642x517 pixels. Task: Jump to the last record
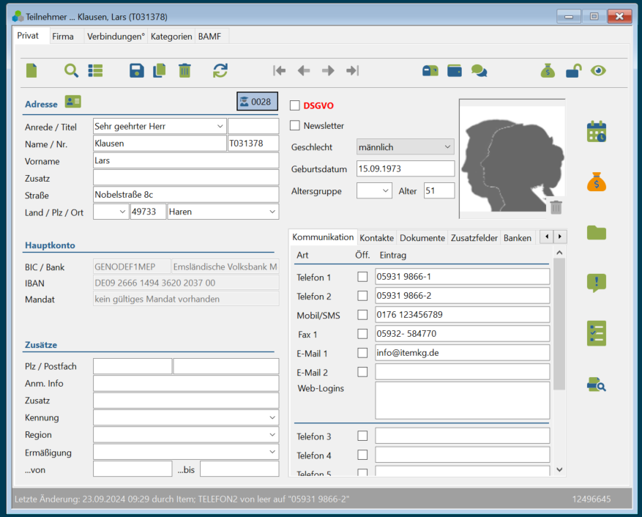tap(353, 71)
